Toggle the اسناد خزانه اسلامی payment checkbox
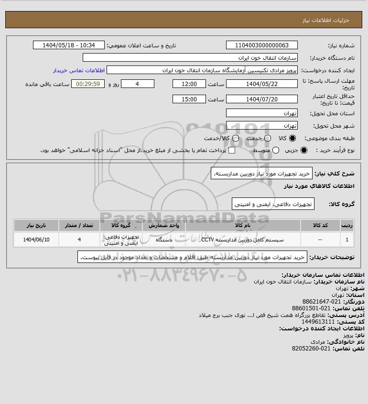 [232, 150]
